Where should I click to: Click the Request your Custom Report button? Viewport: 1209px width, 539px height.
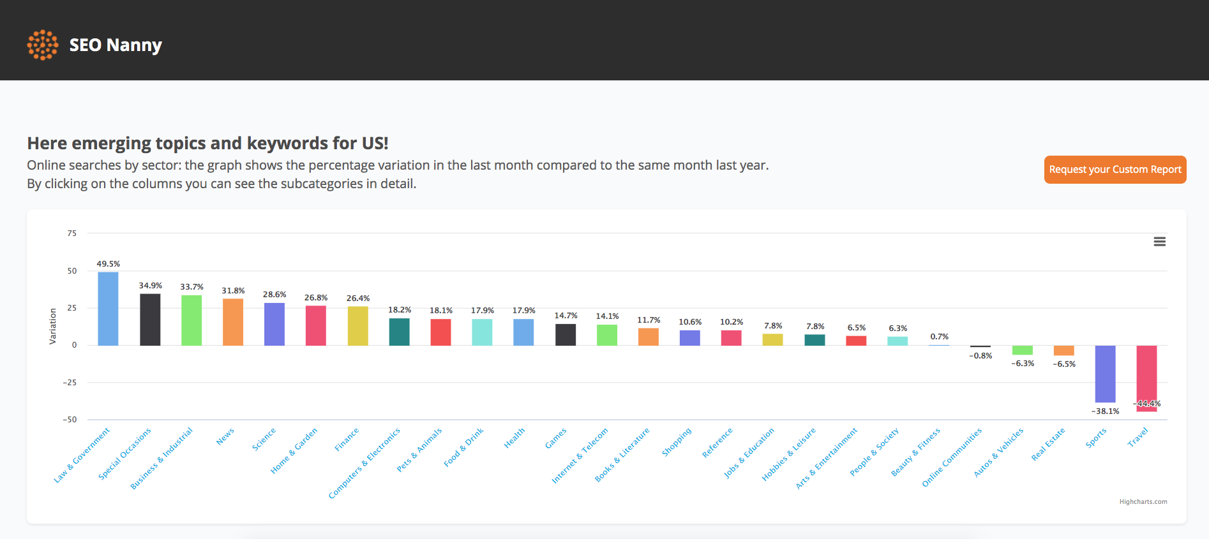pyautogui.click(x=1115, y=170)
